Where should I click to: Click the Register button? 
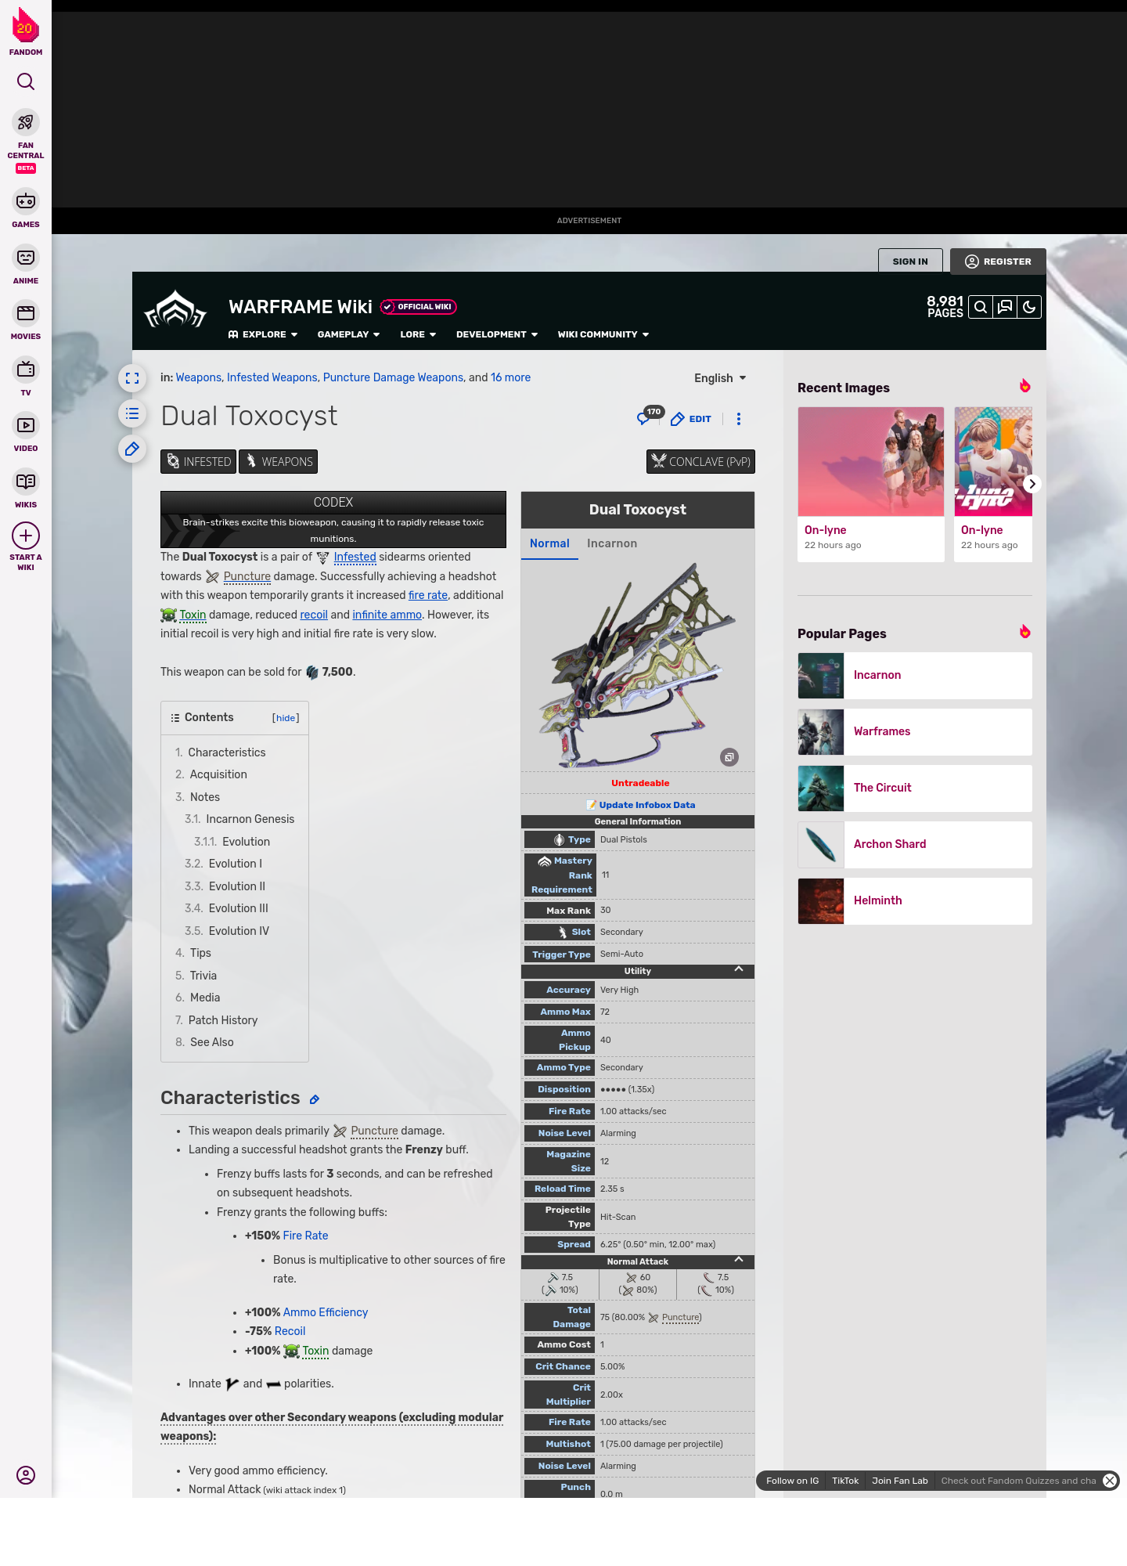998,262
